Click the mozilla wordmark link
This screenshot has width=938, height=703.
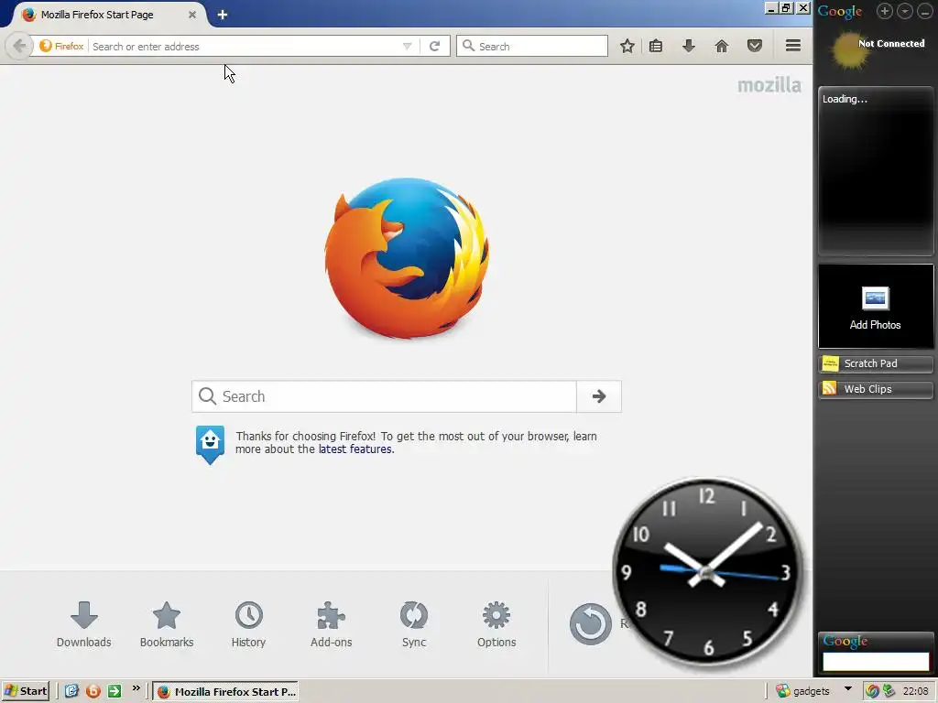769,85
